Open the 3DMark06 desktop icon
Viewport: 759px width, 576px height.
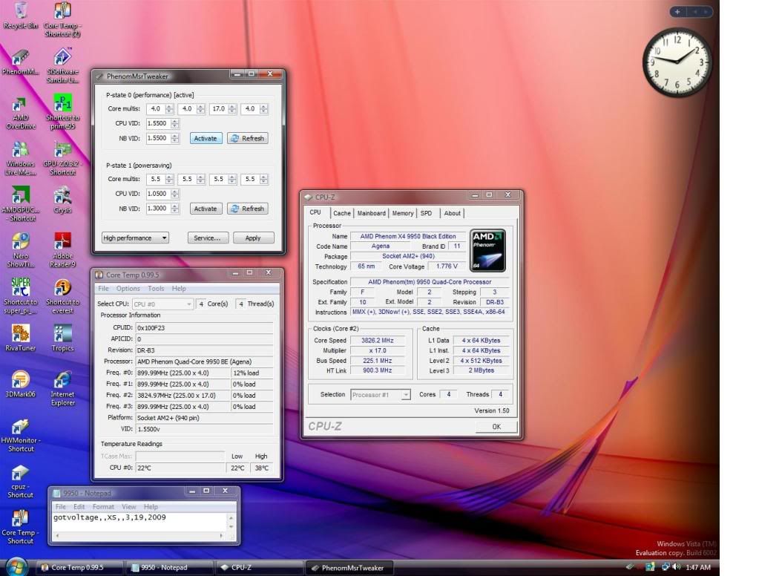[20, 380]
